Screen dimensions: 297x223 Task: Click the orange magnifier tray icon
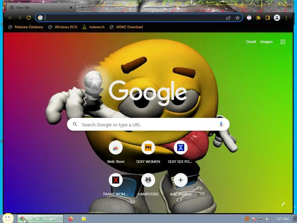[247, 219]
